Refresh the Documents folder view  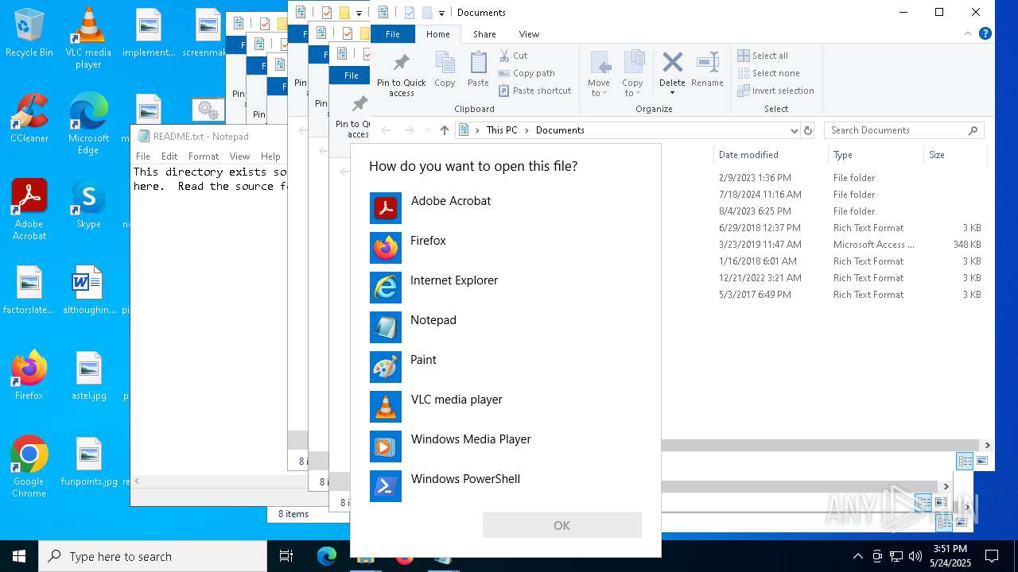(x=808, y=130)
